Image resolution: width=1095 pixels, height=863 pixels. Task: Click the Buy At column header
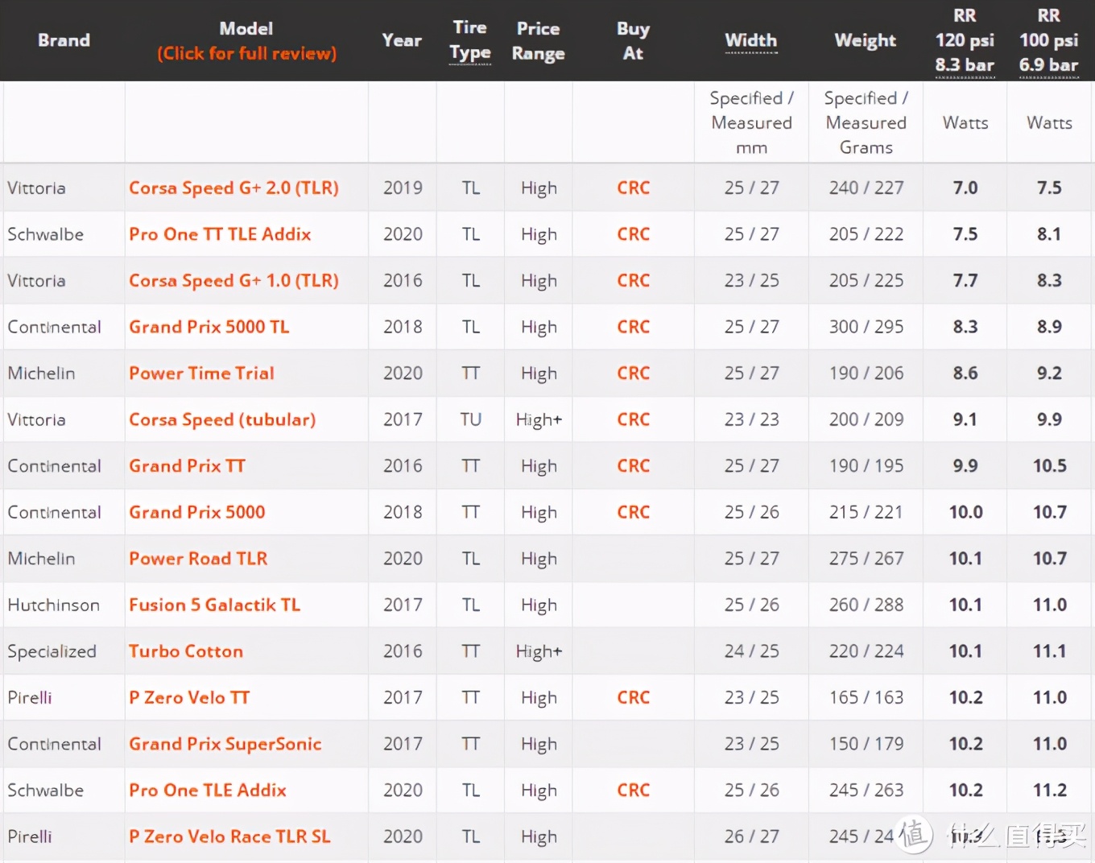coord(634,40)
